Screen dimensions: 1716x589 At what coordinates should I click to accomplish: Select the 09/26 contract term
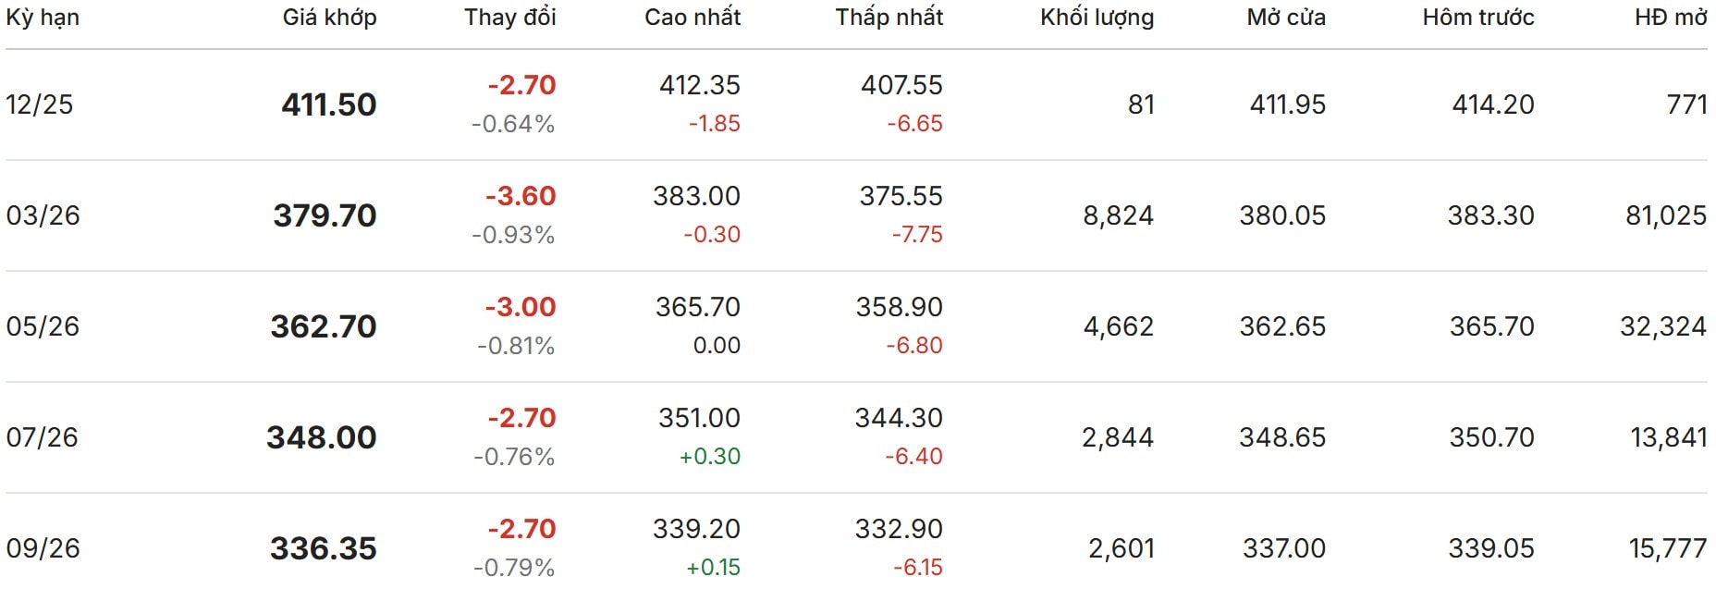(43, 548)
